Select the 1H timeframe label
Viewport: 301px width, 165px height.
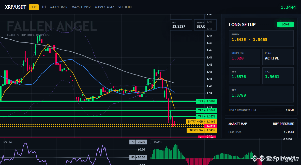44,7
